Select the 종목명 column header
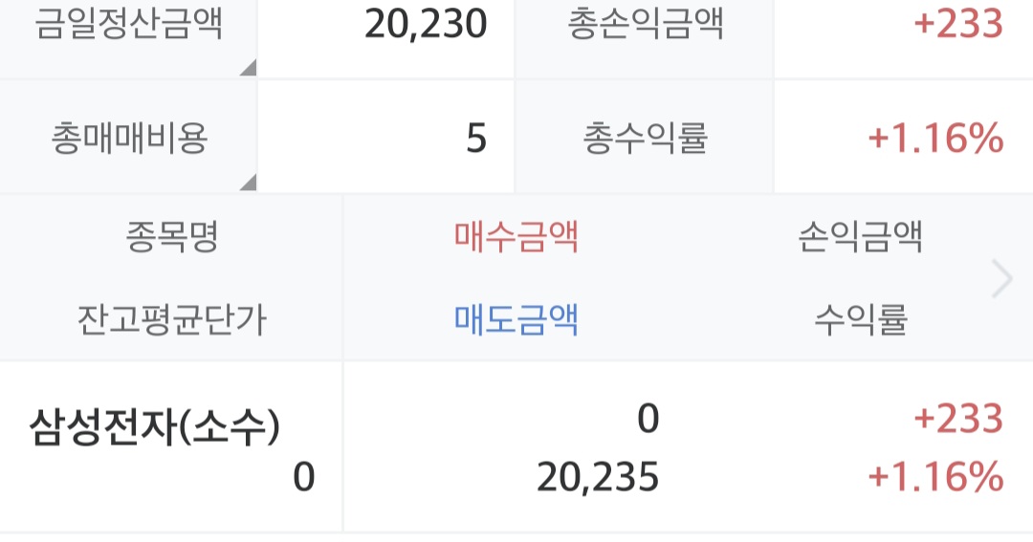 pyautogui.click(x=171, y=237)
